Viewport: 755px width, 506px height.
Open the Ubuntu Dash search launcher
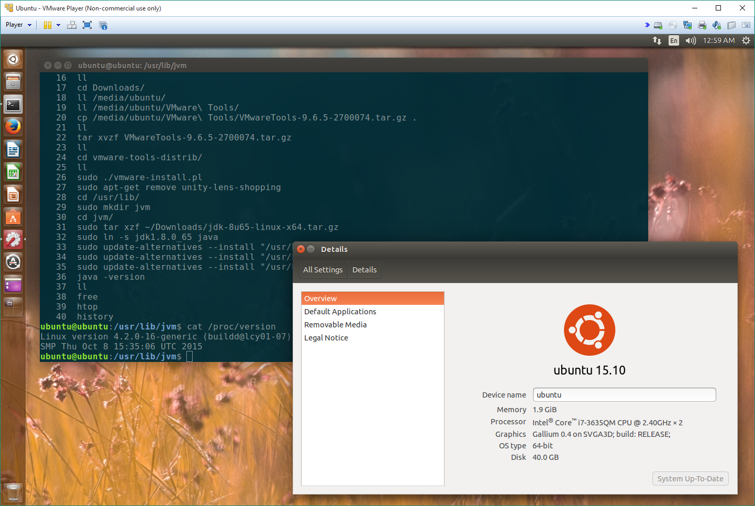[x=13, y=59]
